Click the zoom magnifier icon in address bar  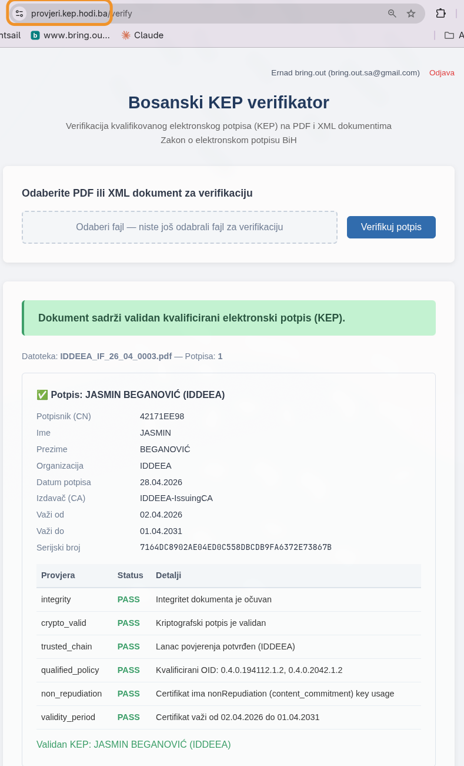coord(392,14)
